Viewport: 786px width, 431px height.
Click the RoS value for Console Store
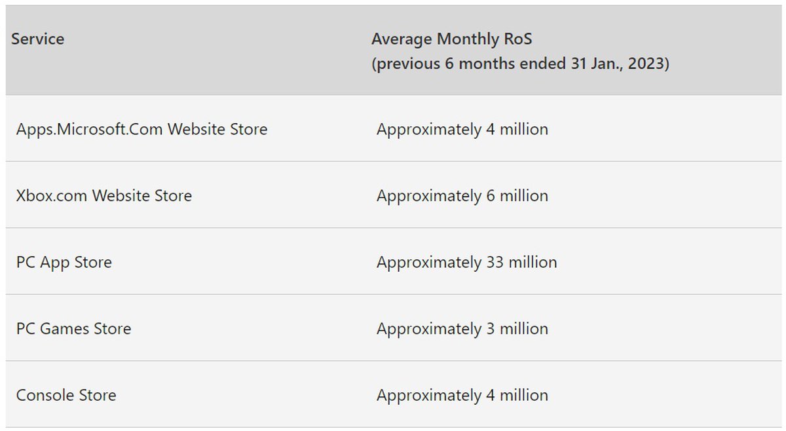point(462,396)
